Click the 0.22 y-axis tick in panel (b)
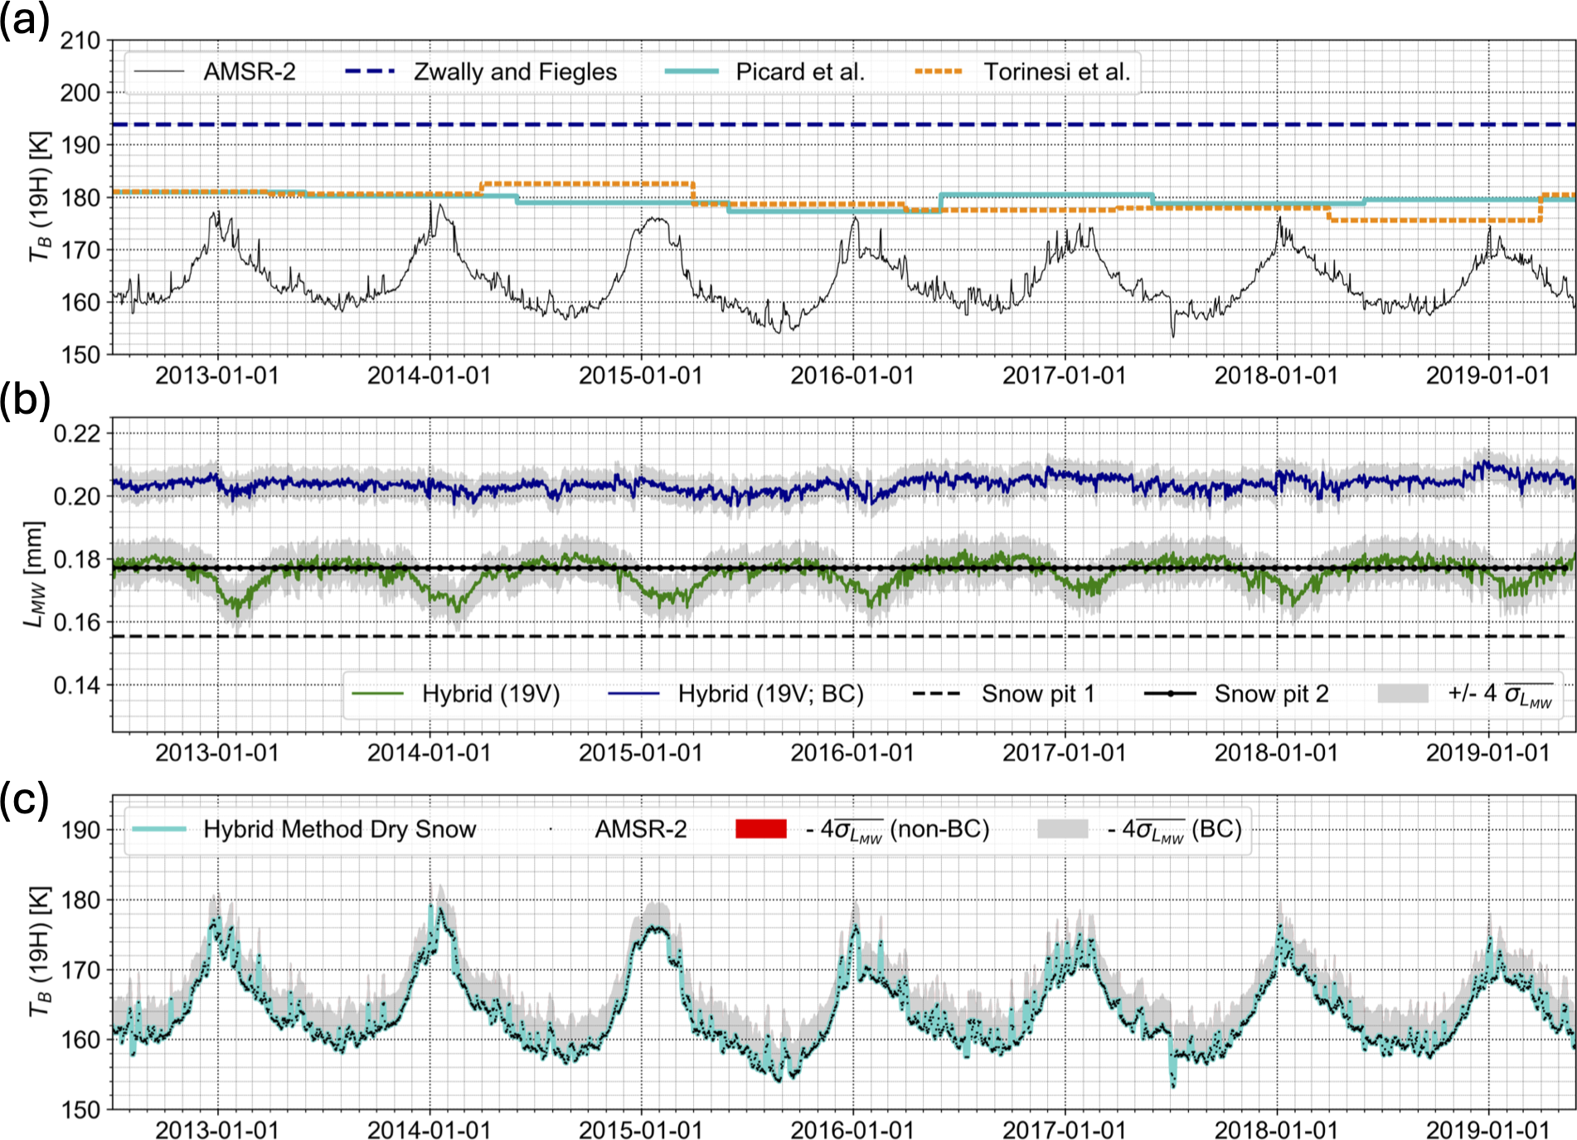 pos(76,434)
